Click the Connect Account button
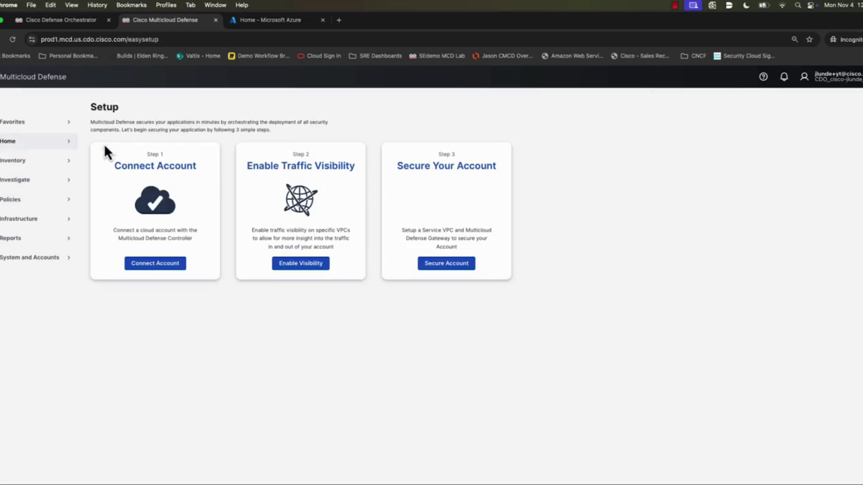 point(155,263)
